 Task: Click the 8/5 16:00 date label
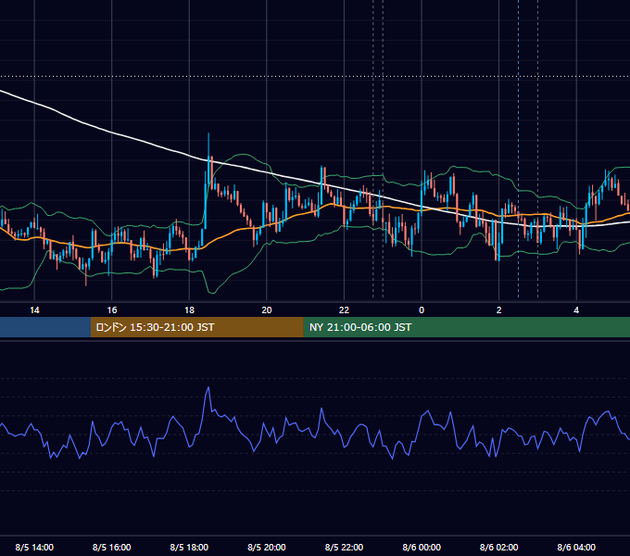112,547
